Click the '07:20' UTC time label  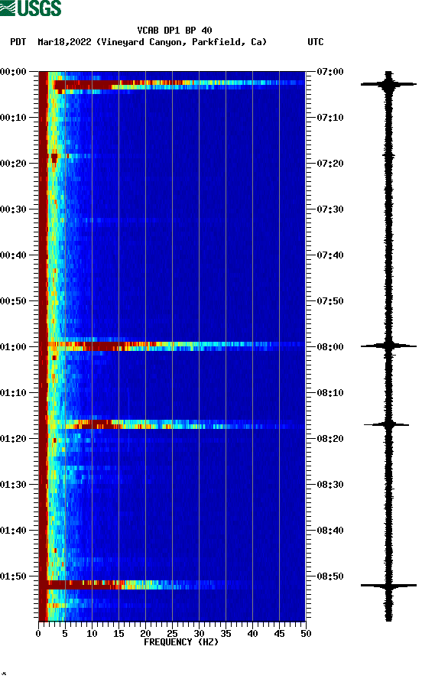[x=330, y=164]
